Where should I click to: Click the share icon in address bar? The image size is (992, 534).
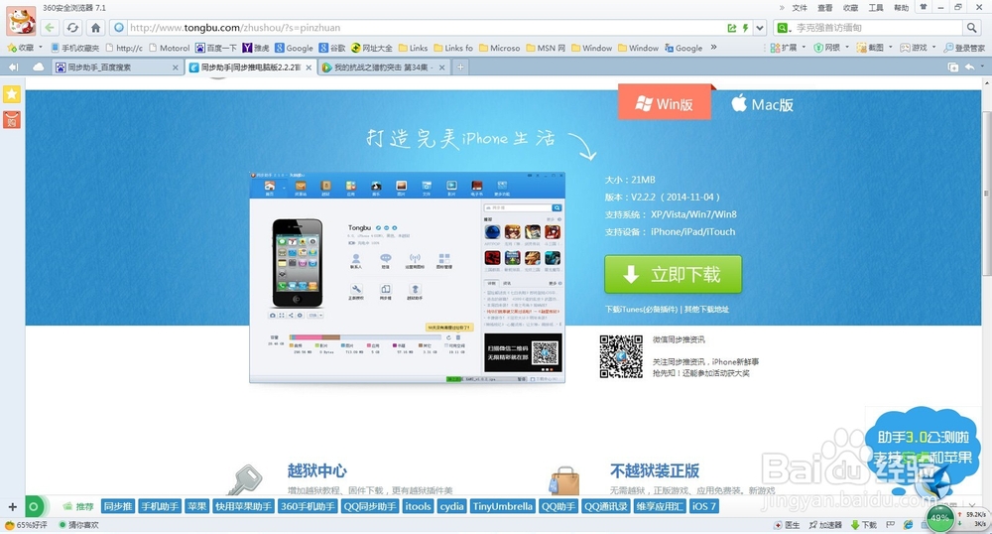coord(732,28)
